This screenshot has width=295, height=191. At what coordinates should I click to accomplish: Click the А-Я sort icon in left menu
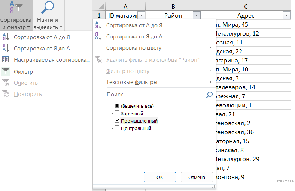click(6, 37)
